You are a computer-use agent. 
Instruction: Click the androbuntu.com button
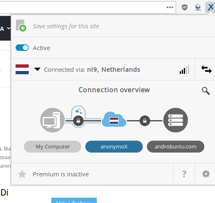pos(176,146)
